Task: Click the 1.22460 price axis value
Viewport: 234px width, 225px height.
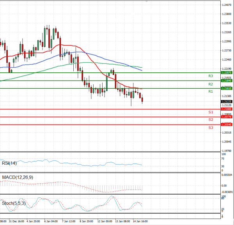Action: coord(227,60)
